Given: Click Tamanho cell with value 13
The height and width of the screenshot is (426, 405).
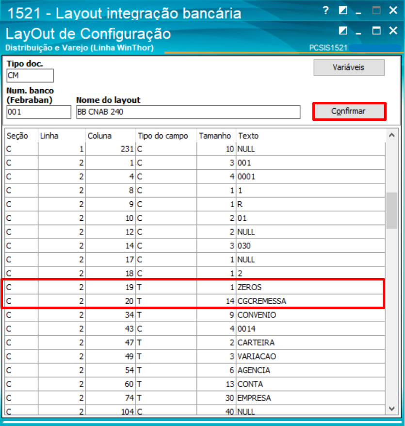Looking at the screenshot, I should click(x=216, y=384).
